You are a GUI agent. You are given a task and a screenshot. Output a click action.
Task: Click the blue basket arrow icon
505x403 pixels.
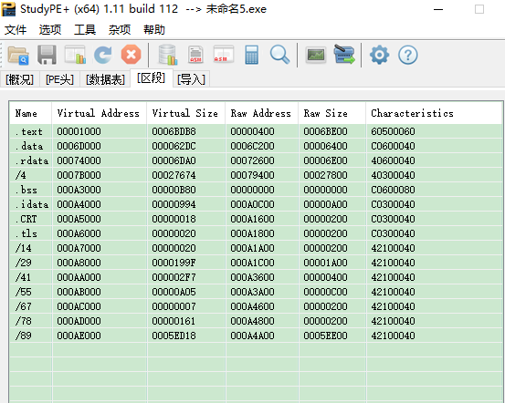(344, 54)
